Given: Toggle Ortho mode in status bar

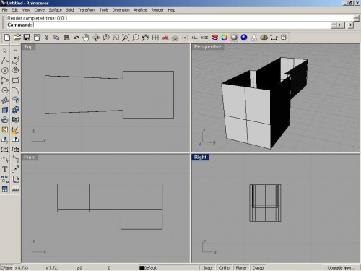Looking at the screenshot, I should click(x=225, y=268).
